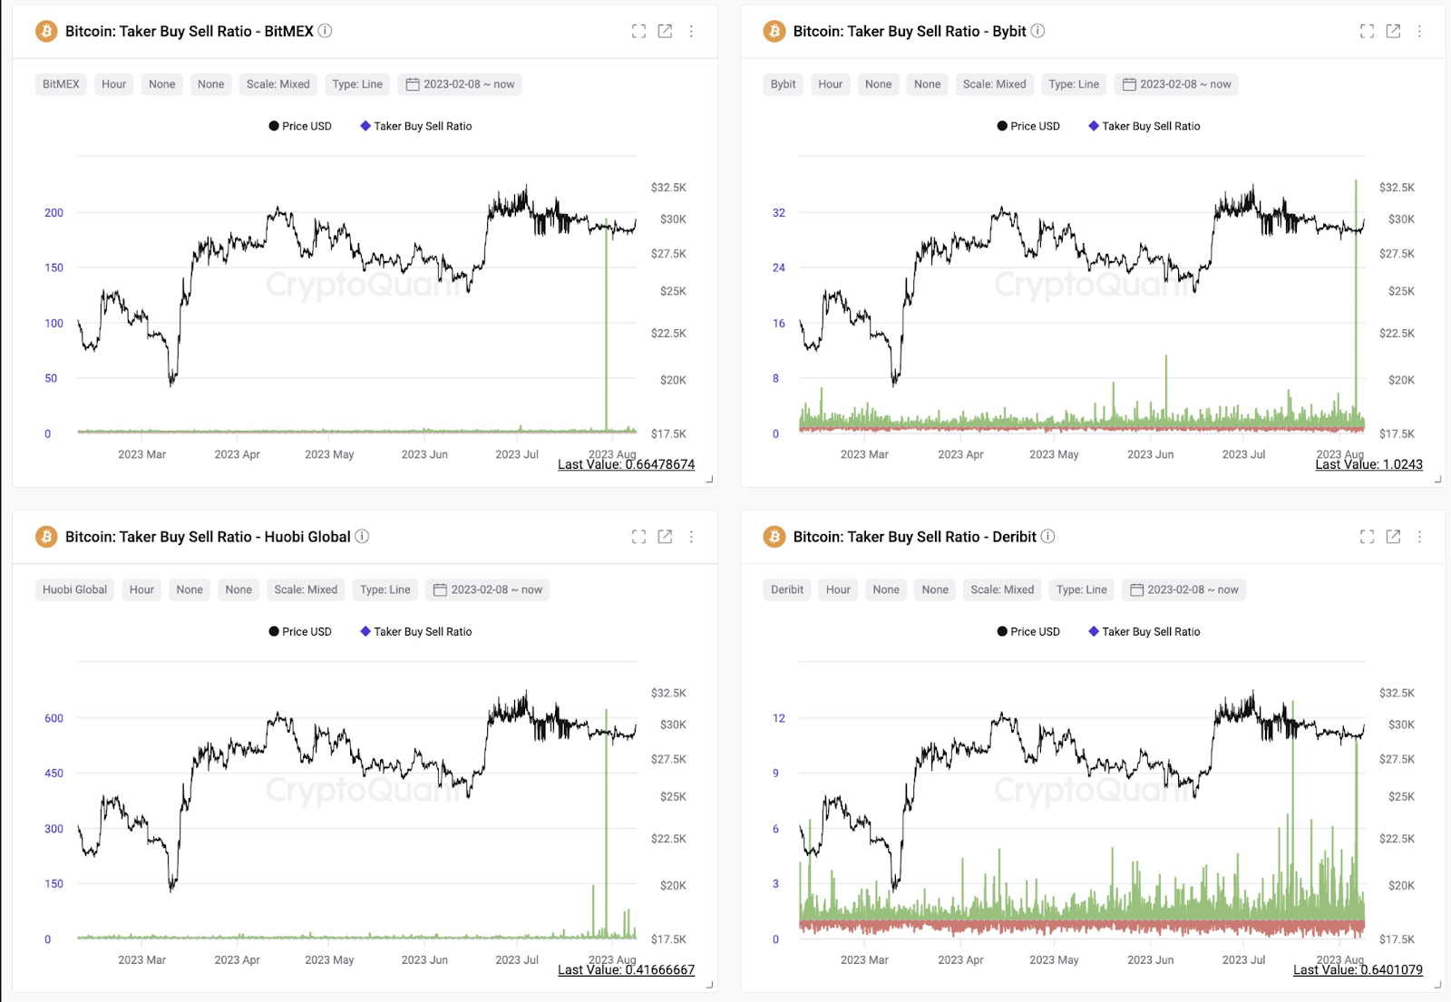Open the Hour interval selector for Huobi Global

(x=141, y=589)
